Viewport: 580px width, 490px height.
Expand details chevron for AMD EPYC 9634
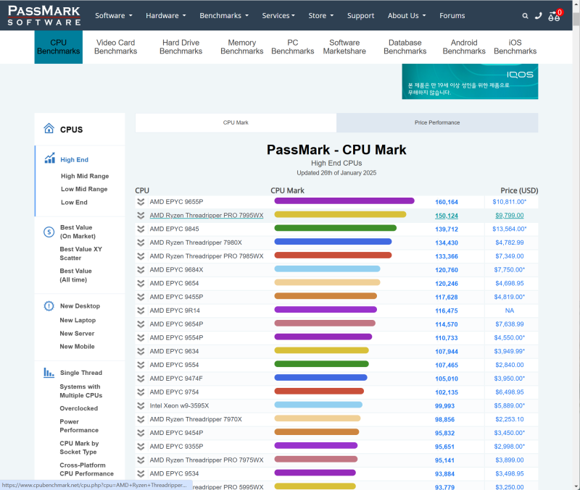pyautogui.click(x=141, y=352)
